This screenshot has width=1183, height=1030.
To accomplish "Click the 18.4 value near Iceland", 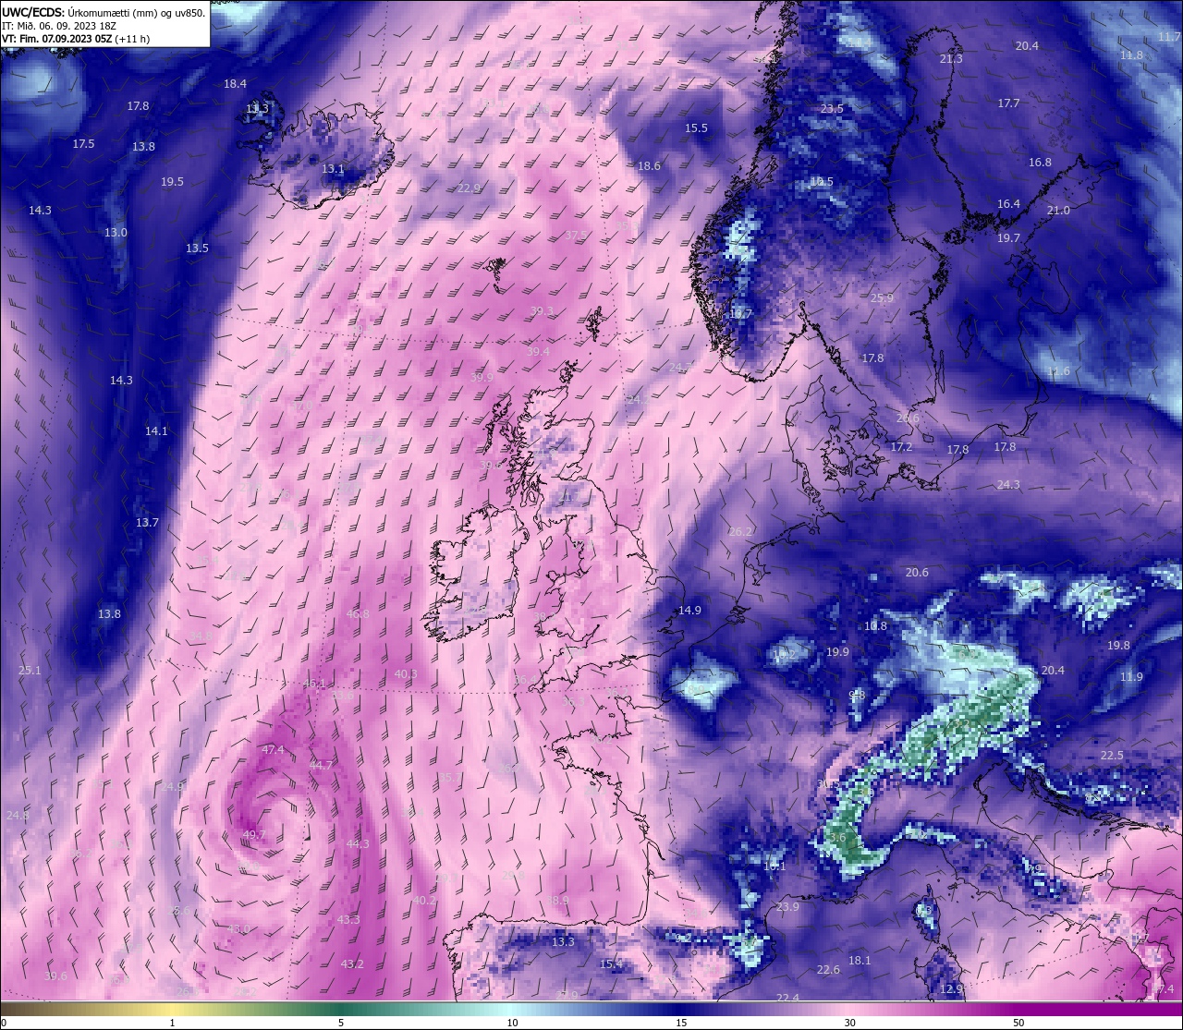I will pos(235,83).
